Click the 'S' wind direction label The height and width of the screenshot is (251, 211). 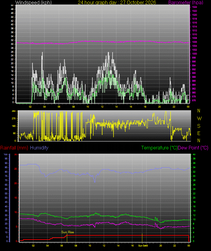click(x=199, y=126)
